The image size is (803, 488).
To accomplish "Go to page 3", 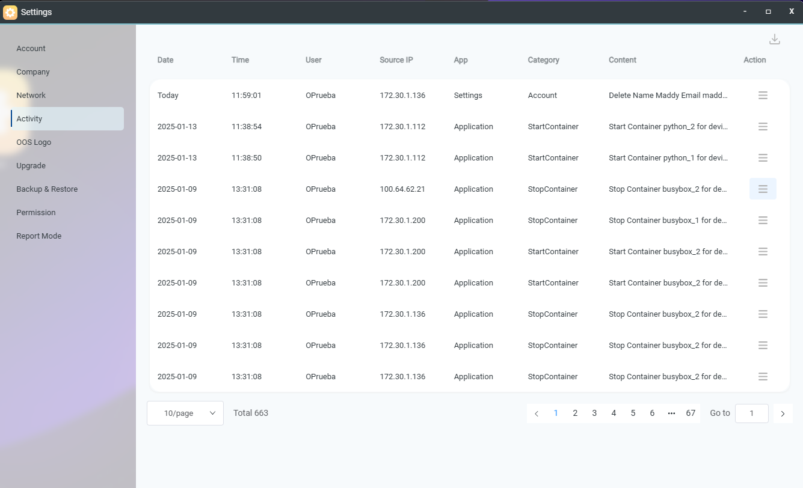I will pyautogui.click(x=594, y=413).
